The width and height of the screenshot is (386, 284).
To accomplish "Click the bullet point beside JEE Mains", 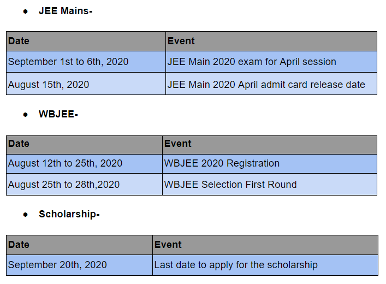I will click(25, 11).
